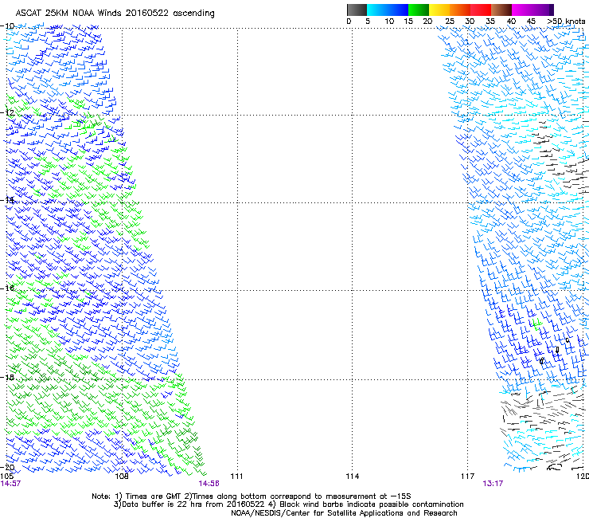Click the longitude label '114'
Screen dimensions: 589x518
tap(352, 477)
